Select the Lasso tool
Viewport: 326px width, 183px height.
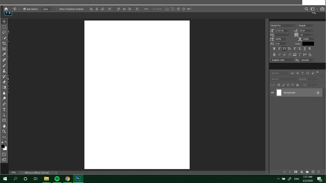coord(4,32)
